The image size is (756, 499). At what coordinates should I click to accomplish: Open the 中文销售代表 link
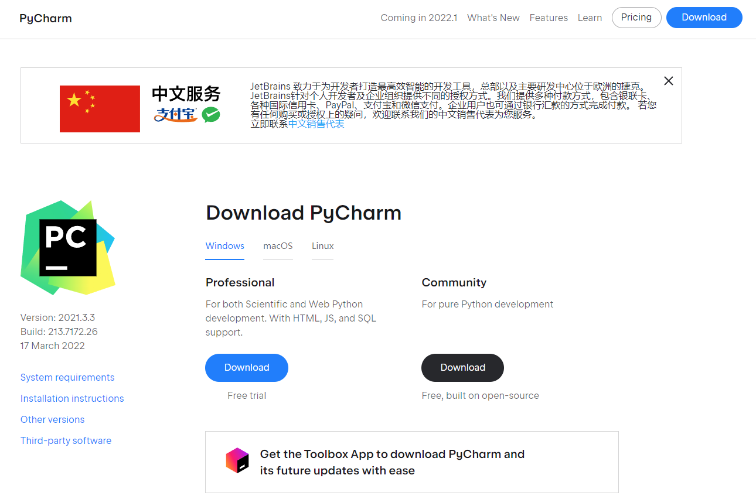(x=316, y=124)
